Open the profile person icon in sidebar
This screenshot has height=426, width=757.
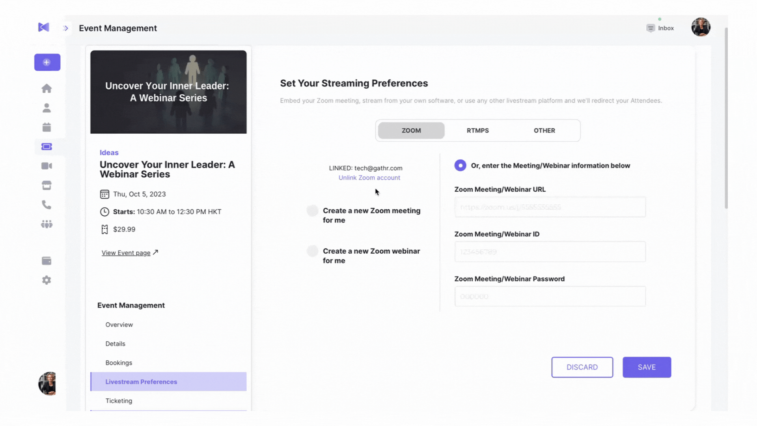point(47,108)
